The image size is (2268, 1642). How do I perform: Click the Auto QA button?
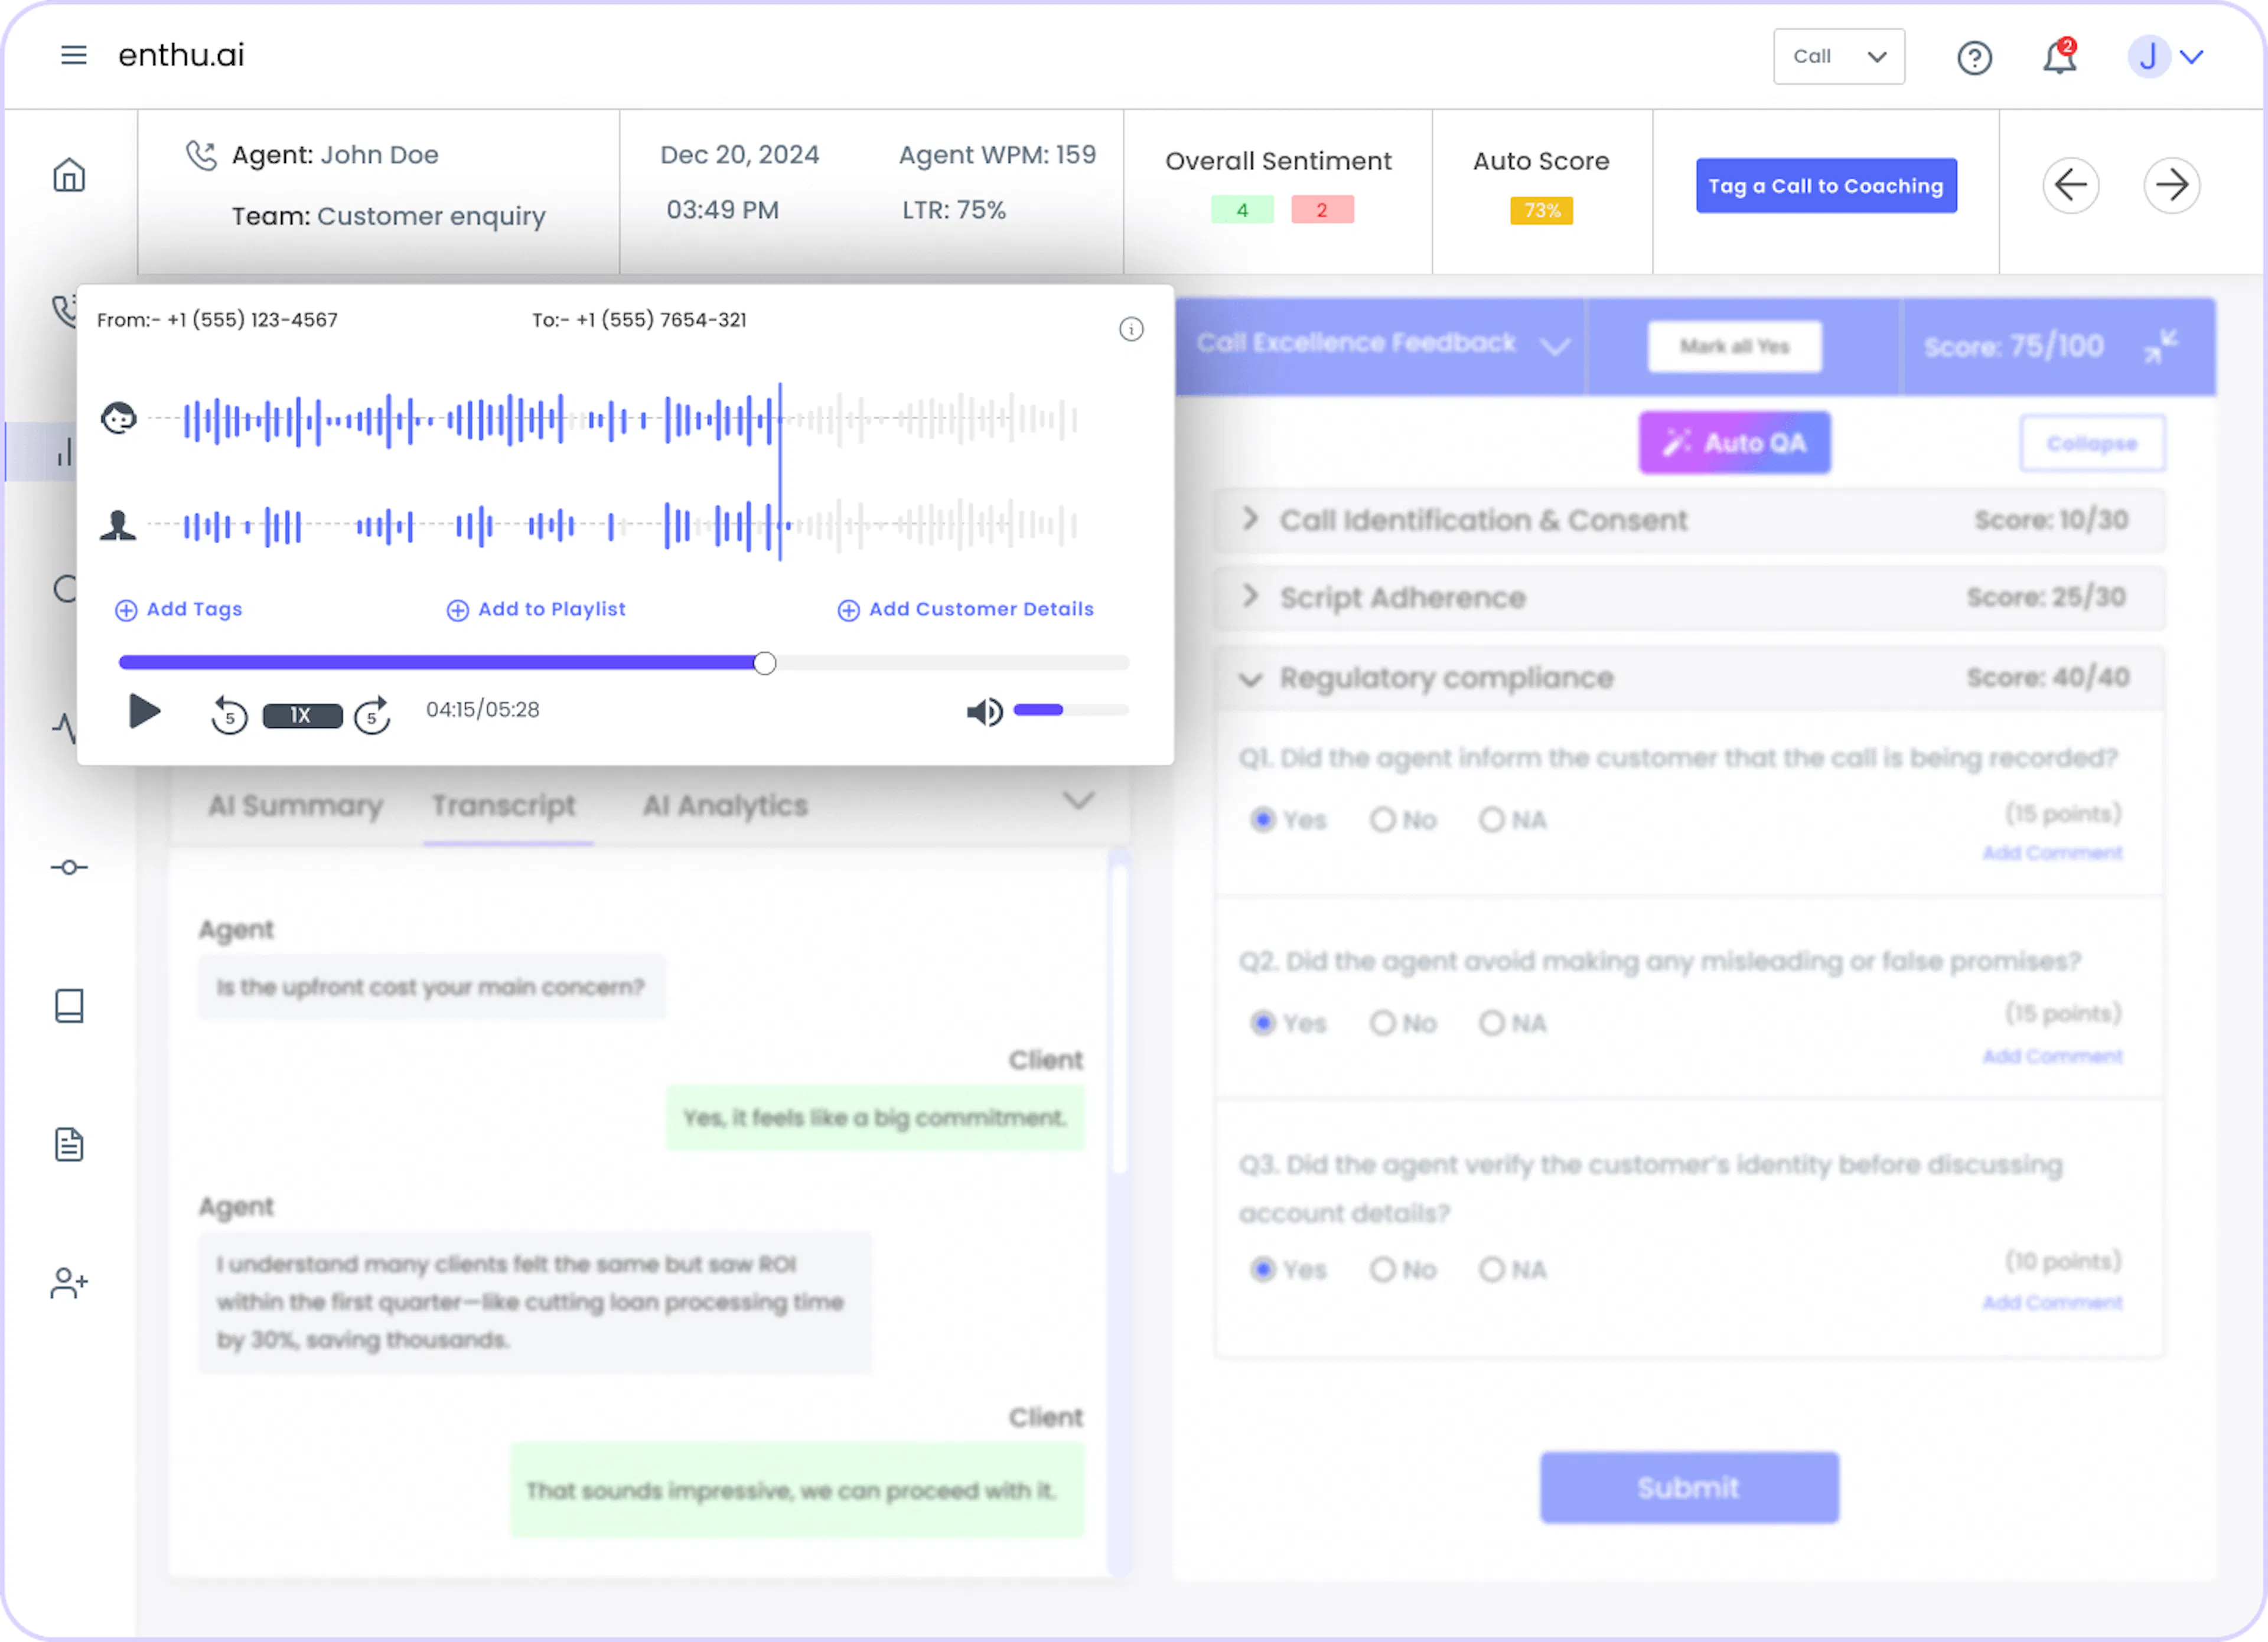point(1734,443)
